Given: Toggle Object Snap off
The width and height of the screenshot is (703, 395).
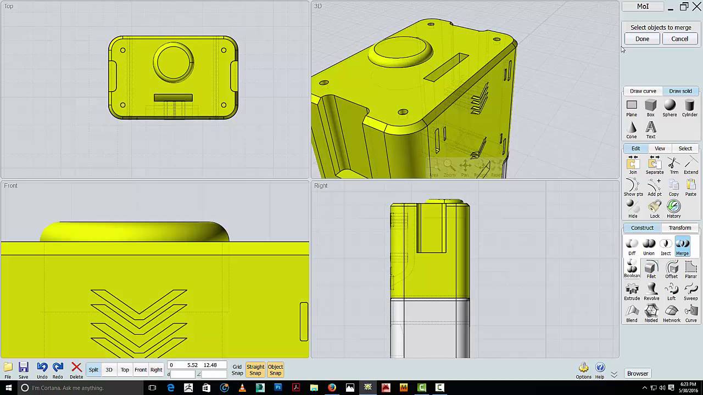Looking at the screenshot, I should point(275,370).
